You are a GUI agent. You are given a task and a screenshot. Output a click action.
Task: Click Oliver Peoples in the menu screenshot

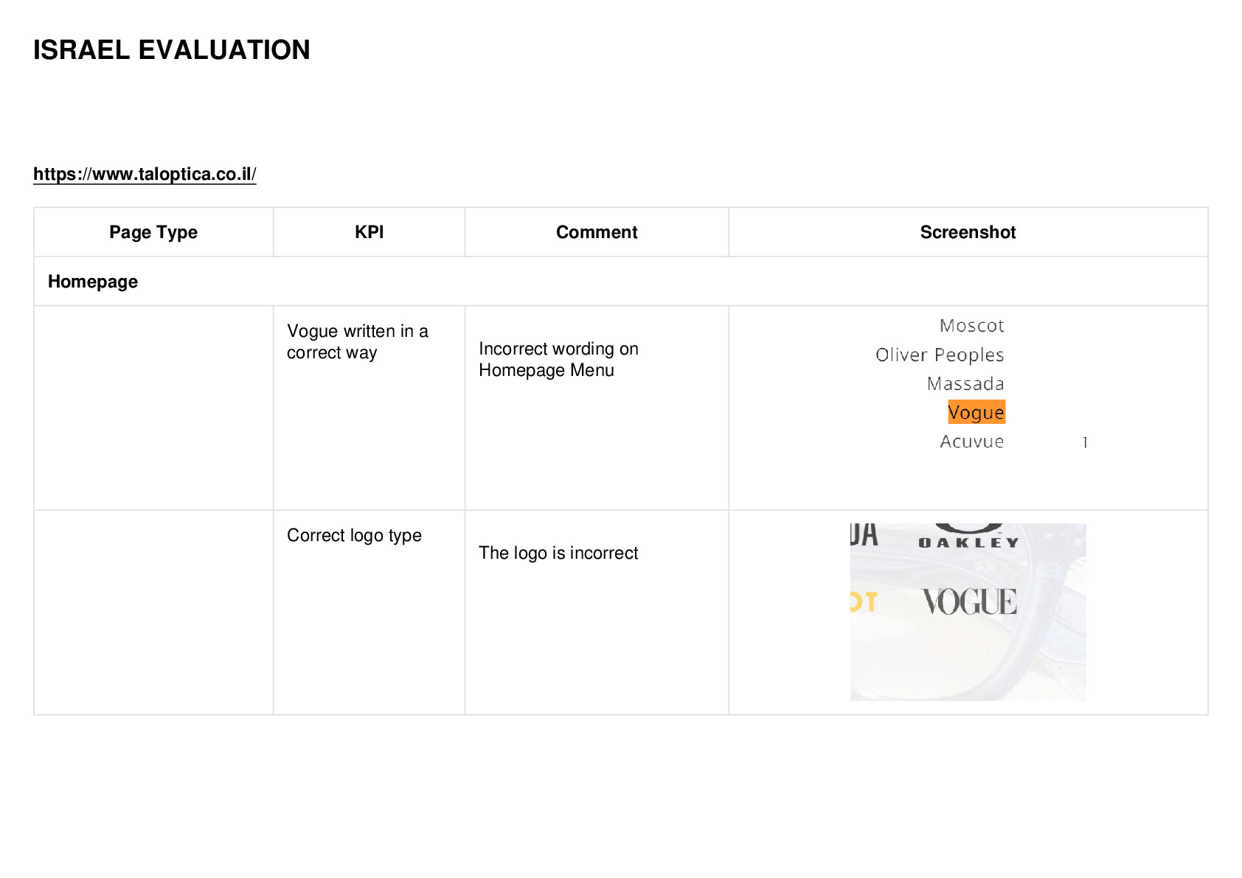pos(940,355)
